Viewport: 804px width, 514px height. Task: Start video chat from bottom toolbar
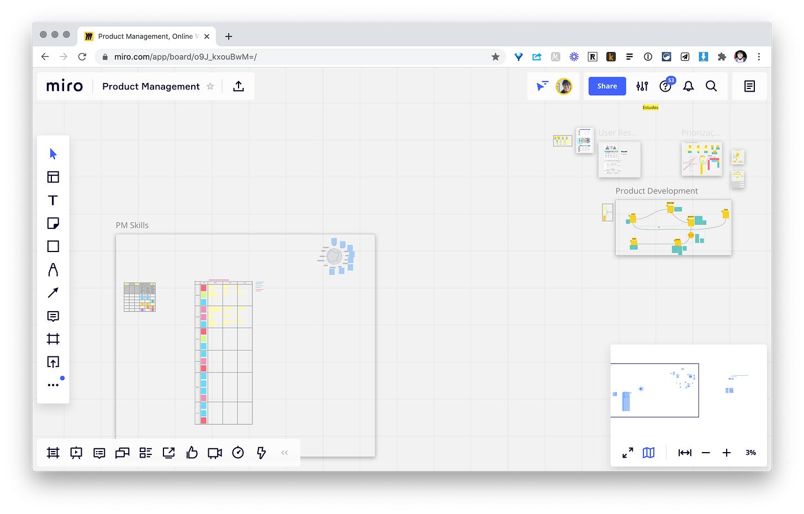click(215, 453)
